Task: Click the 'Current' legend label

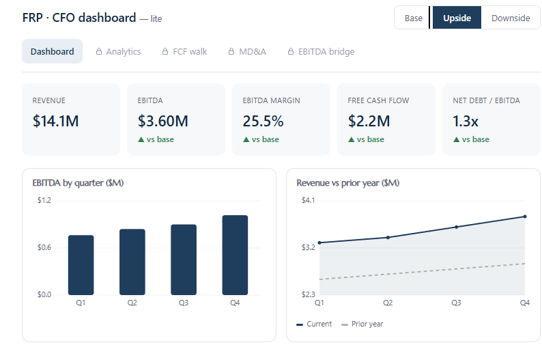Action: pyautogui.click(x=319, y=324)
